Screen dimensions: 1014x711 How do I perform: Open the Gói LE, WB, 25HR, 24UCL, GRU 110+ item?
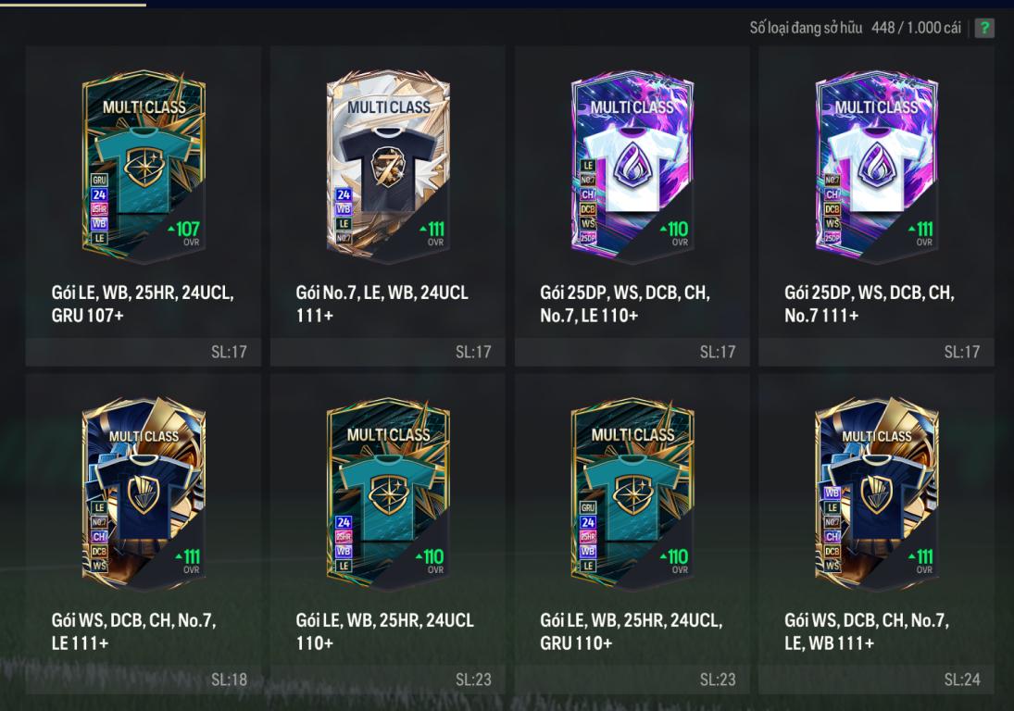[x=632, y=631]
